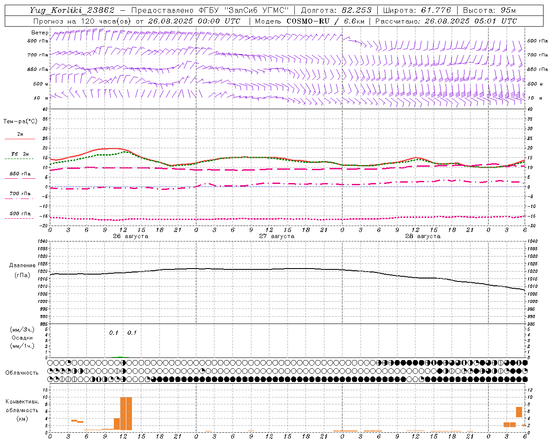The image size is (550, 440).
Task: Click the small green precipitation bar
Action: click(x=120, y=357)
